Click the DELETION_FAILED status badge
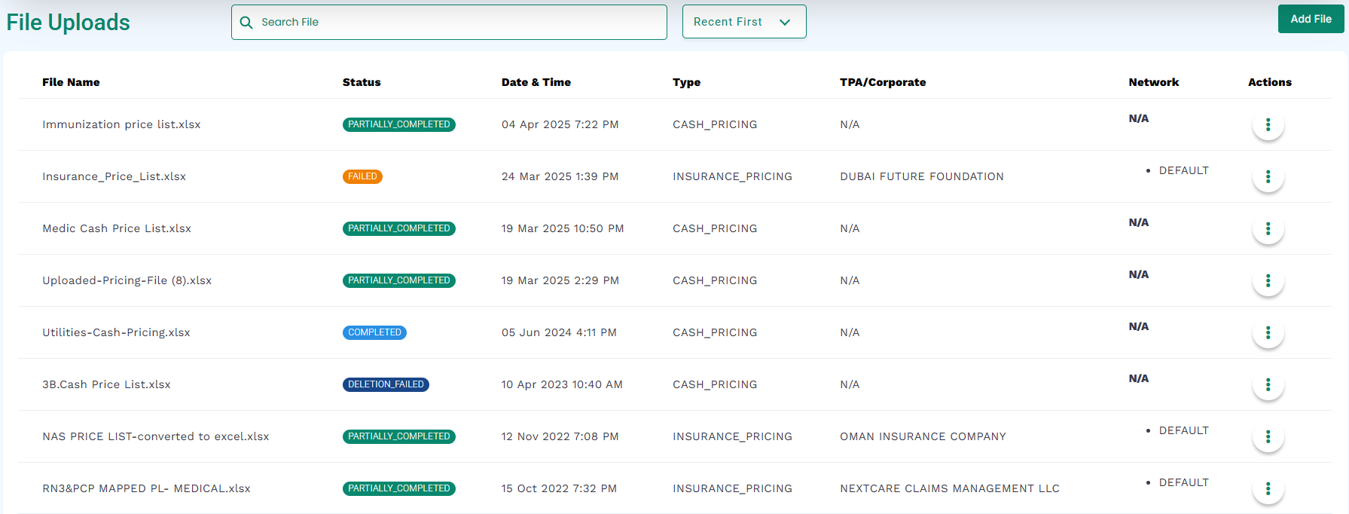This screenshot has width=1349, height=514. [386, 384]
